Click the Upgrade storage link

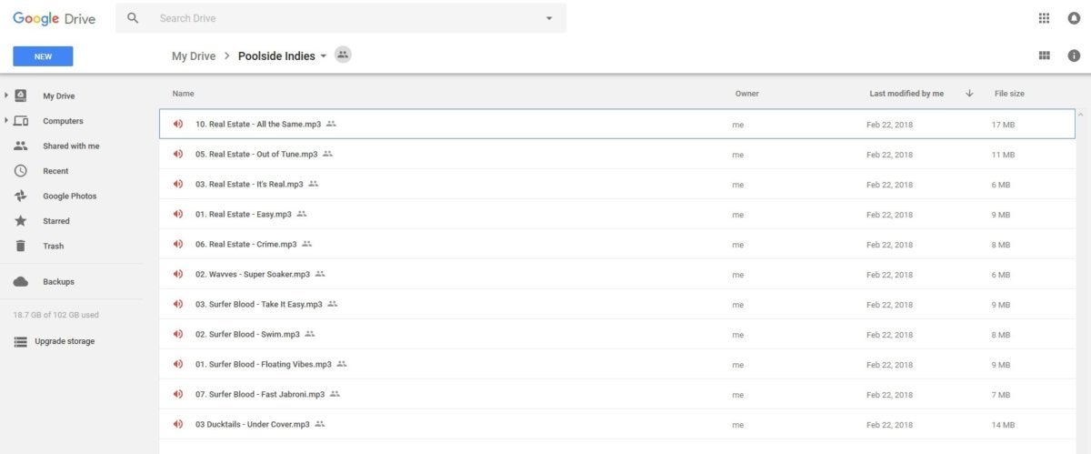point(65,341)
